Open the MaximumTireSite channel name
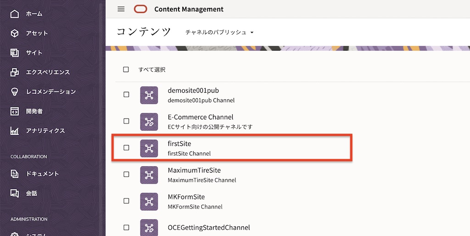Viewport: 470px width, 236px height. tap(194, 170)
